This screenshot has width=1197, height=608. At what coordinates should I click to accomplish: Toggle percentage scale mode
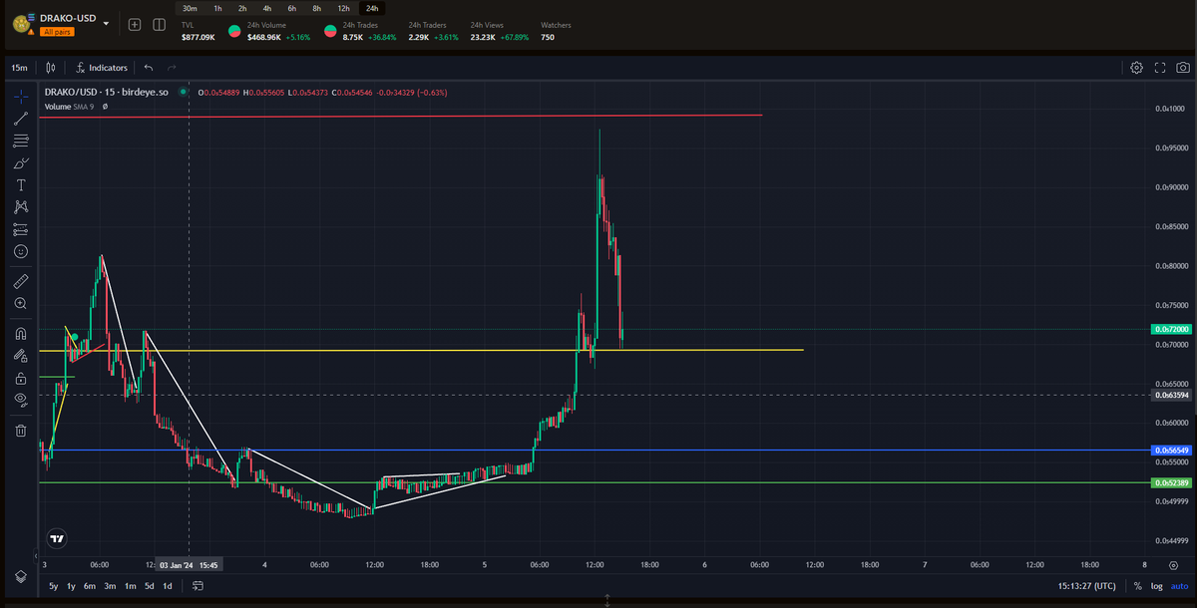(x=1138, y=586)
